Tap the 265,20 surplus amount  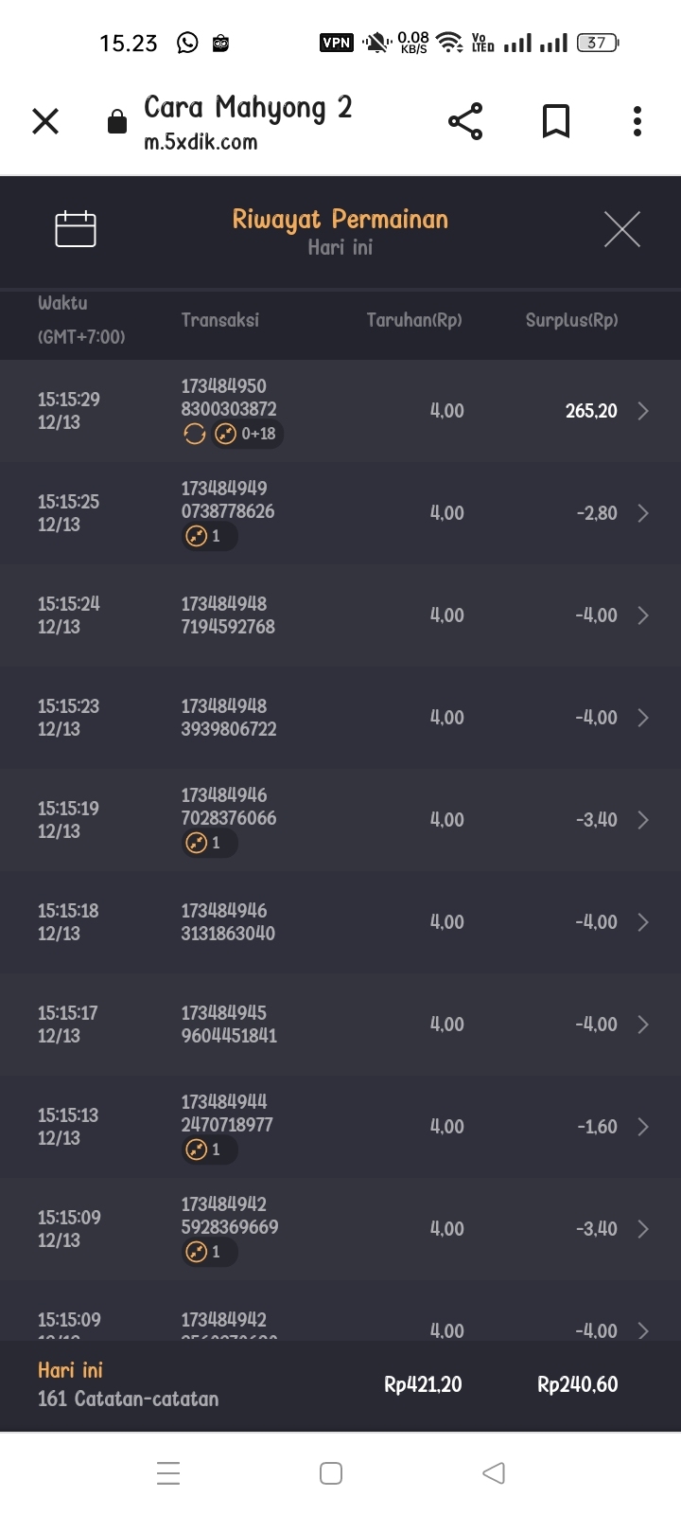click(591, 411)
